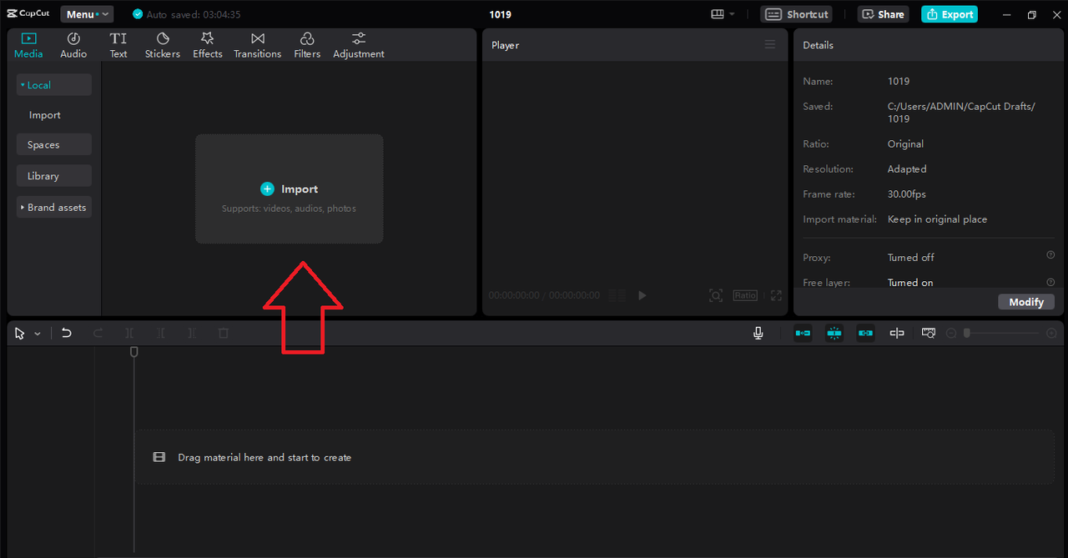The width and height of the screenshot is (1068, 558).
Task: Click the timeline zoom out icon
Action: coord(951,333)
